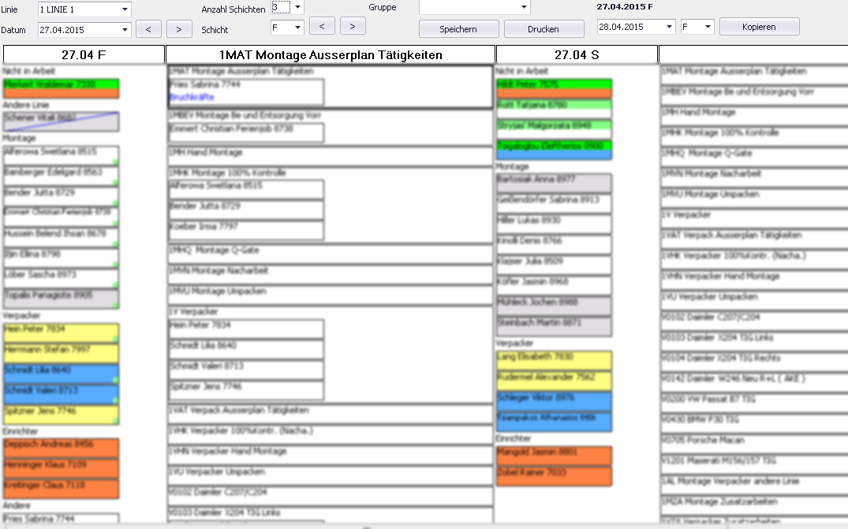This screenshot has height=529, width=848.
Task: Select the Hussein Belend Ihsan 8678 card
Action: pos(61,238)
